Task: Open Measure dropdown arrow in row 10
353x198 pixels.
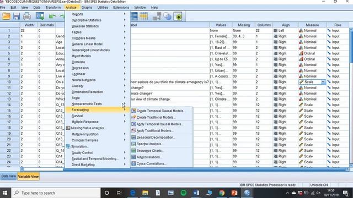Action: click(323, 82)
